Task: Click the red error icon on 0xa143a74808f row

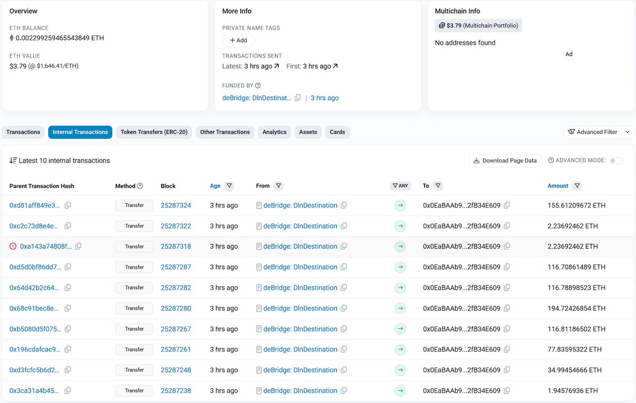Action: coord(13,246)
